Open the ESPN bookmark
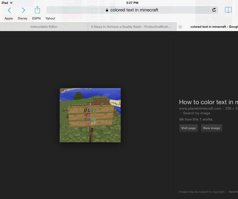This screenshot has width=238, height=199. [x=36, y=18]
